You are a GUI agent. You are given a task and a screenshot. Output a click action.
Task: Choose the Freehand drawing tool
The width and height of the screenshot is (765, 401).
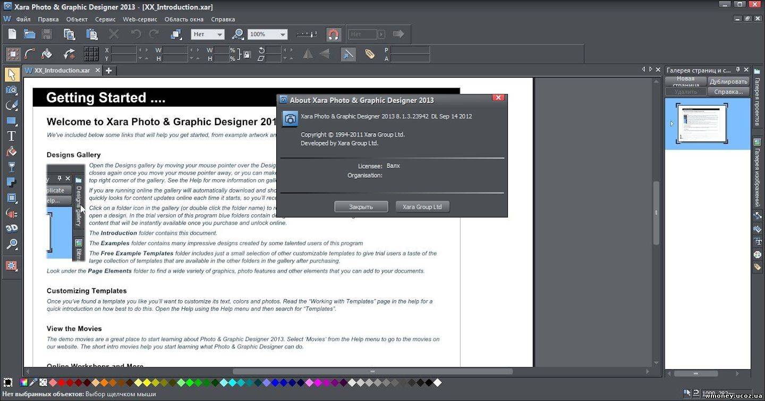[11, 105]
